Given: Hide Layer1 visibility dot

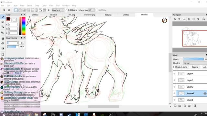Looking at the screenshot, I should pyautogui.click(x=174, y=100).
